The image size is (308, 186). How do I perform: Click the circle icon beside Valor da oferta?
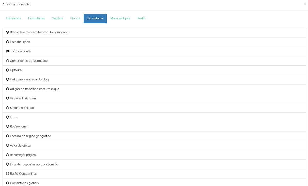7,145
